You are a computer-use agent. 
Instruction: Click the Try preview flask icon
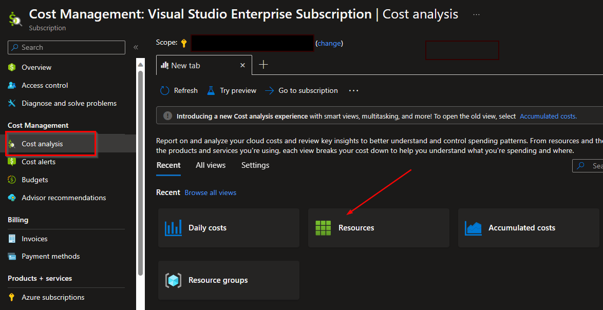(x=211, y=91)
